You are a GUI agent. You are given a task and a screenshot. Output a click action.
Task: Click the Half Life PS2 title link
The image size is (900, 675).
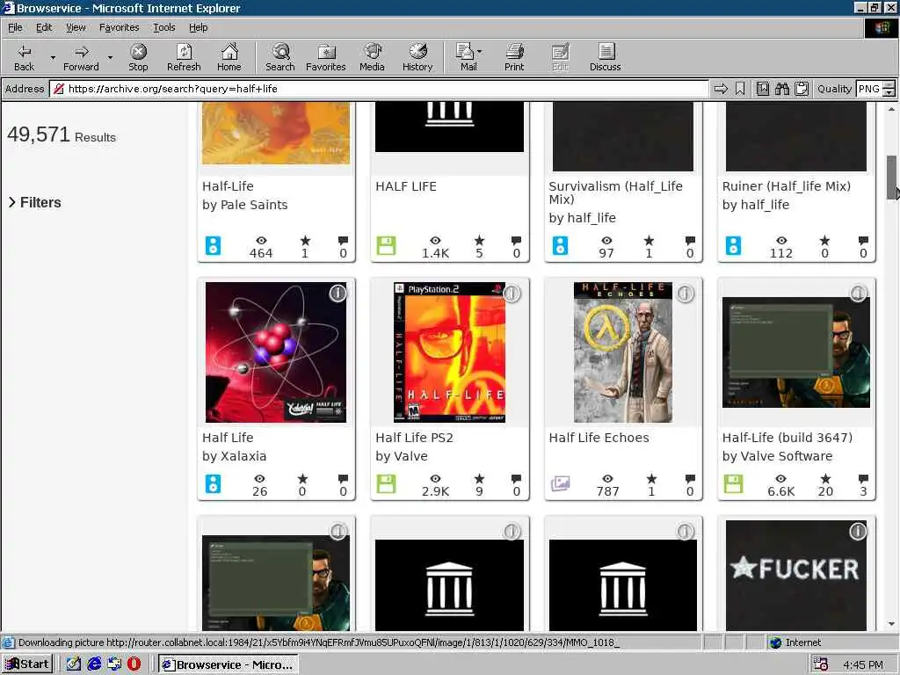(415, 438)
